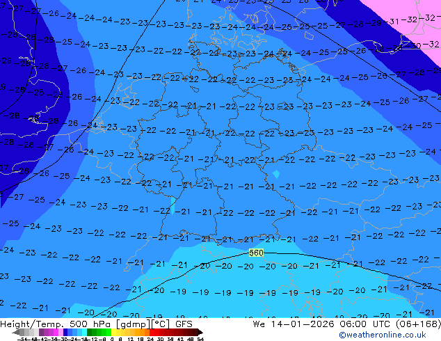The height and width of the screenshot is (341, 441).
Task: Click the grey left arrow of the color scale
Action: coord(16,333)
